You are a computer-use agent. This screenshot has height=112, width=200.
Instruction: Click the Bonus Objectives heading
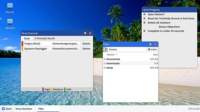[169, 27]
